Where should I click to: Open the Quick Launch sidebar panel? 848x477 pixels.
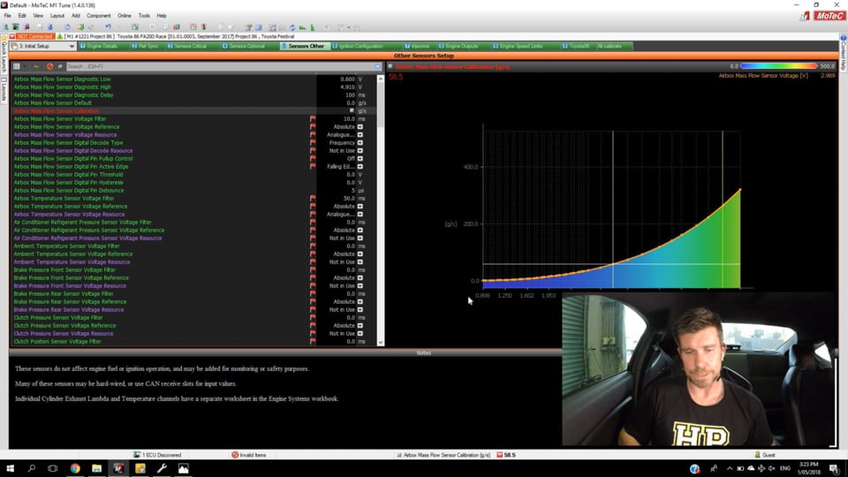[x=4, y=55]
